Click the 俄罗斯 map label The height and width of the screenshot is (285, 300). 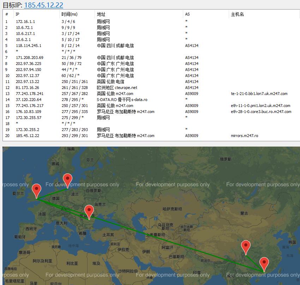tap(226, 159)
